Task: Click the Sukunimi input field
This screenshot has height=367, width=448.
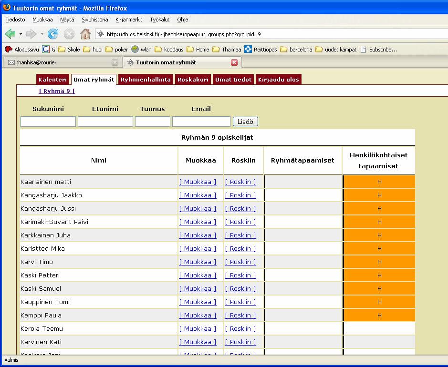Action: [x=48, y=122]
